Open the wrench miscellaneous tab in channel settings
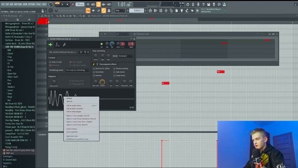The height and width of the screenshot is (168, 298). 64,45
